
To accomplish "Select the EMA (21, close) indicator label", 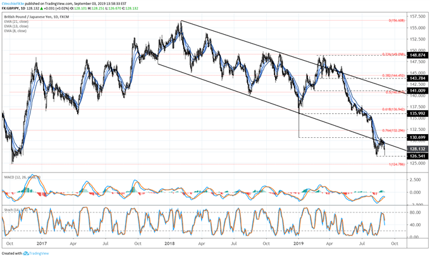I will tap(16, 21).
